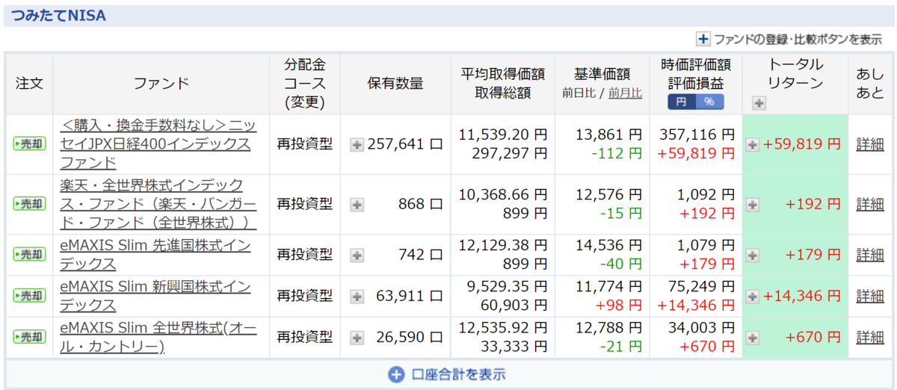Click the 前日比 label in the header
The width and height of the screenshot is (897, 390).
coord(580,93)
